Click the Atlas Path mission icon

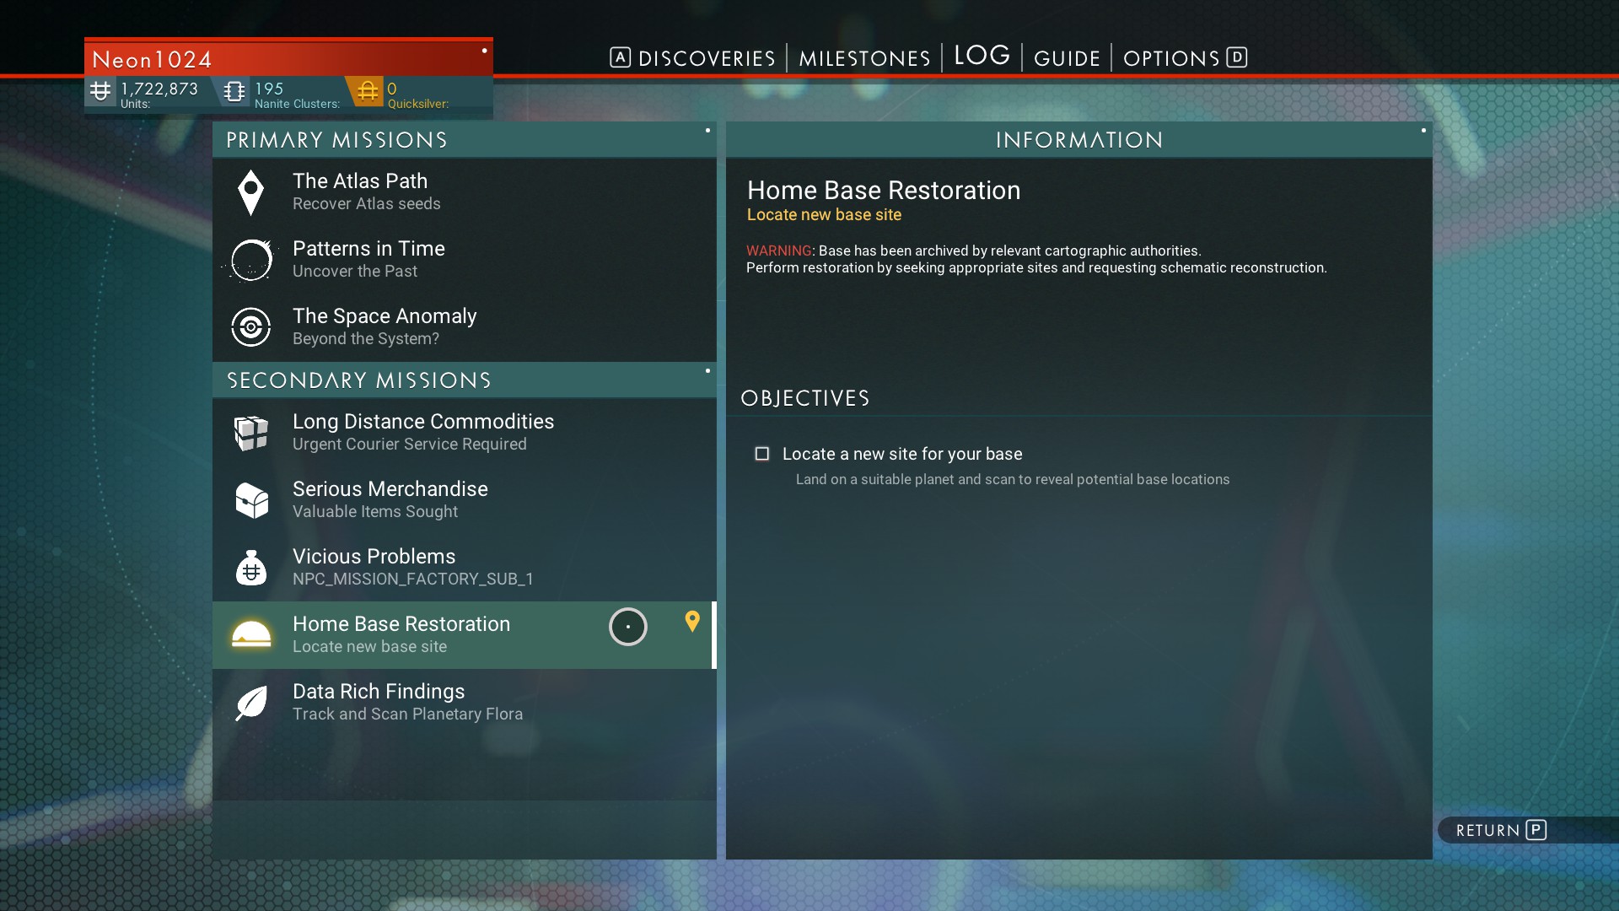pyautogui.click(x=251, y=191)
